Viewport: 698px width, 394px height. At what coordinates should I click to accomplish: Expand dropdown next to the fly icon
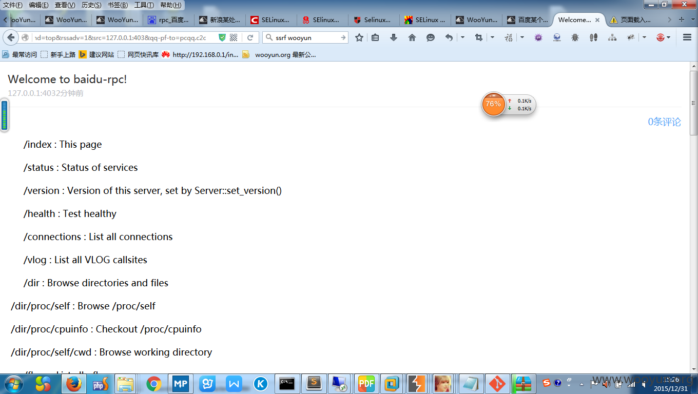[x=644, y=37]
